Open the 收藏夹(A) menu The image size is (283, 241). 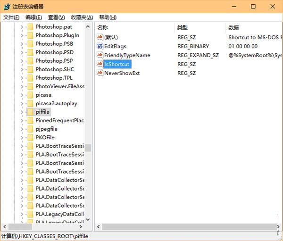[x=82, y=17]
